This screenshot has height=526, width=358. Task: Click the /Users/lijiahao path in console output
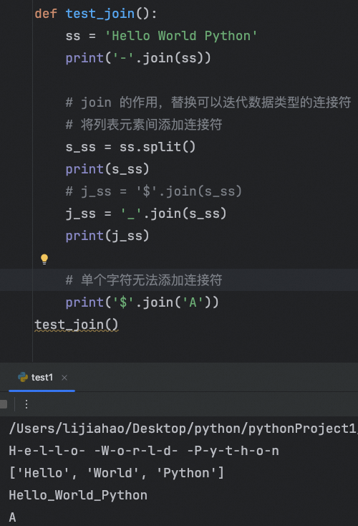[x=183, y=429]
